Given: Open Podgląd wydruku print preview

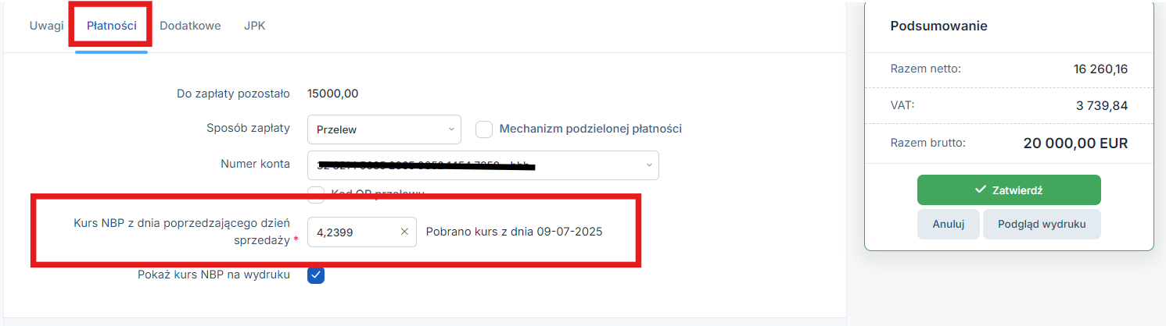Looking at the screenshot, I should [x=1042, y=224].
